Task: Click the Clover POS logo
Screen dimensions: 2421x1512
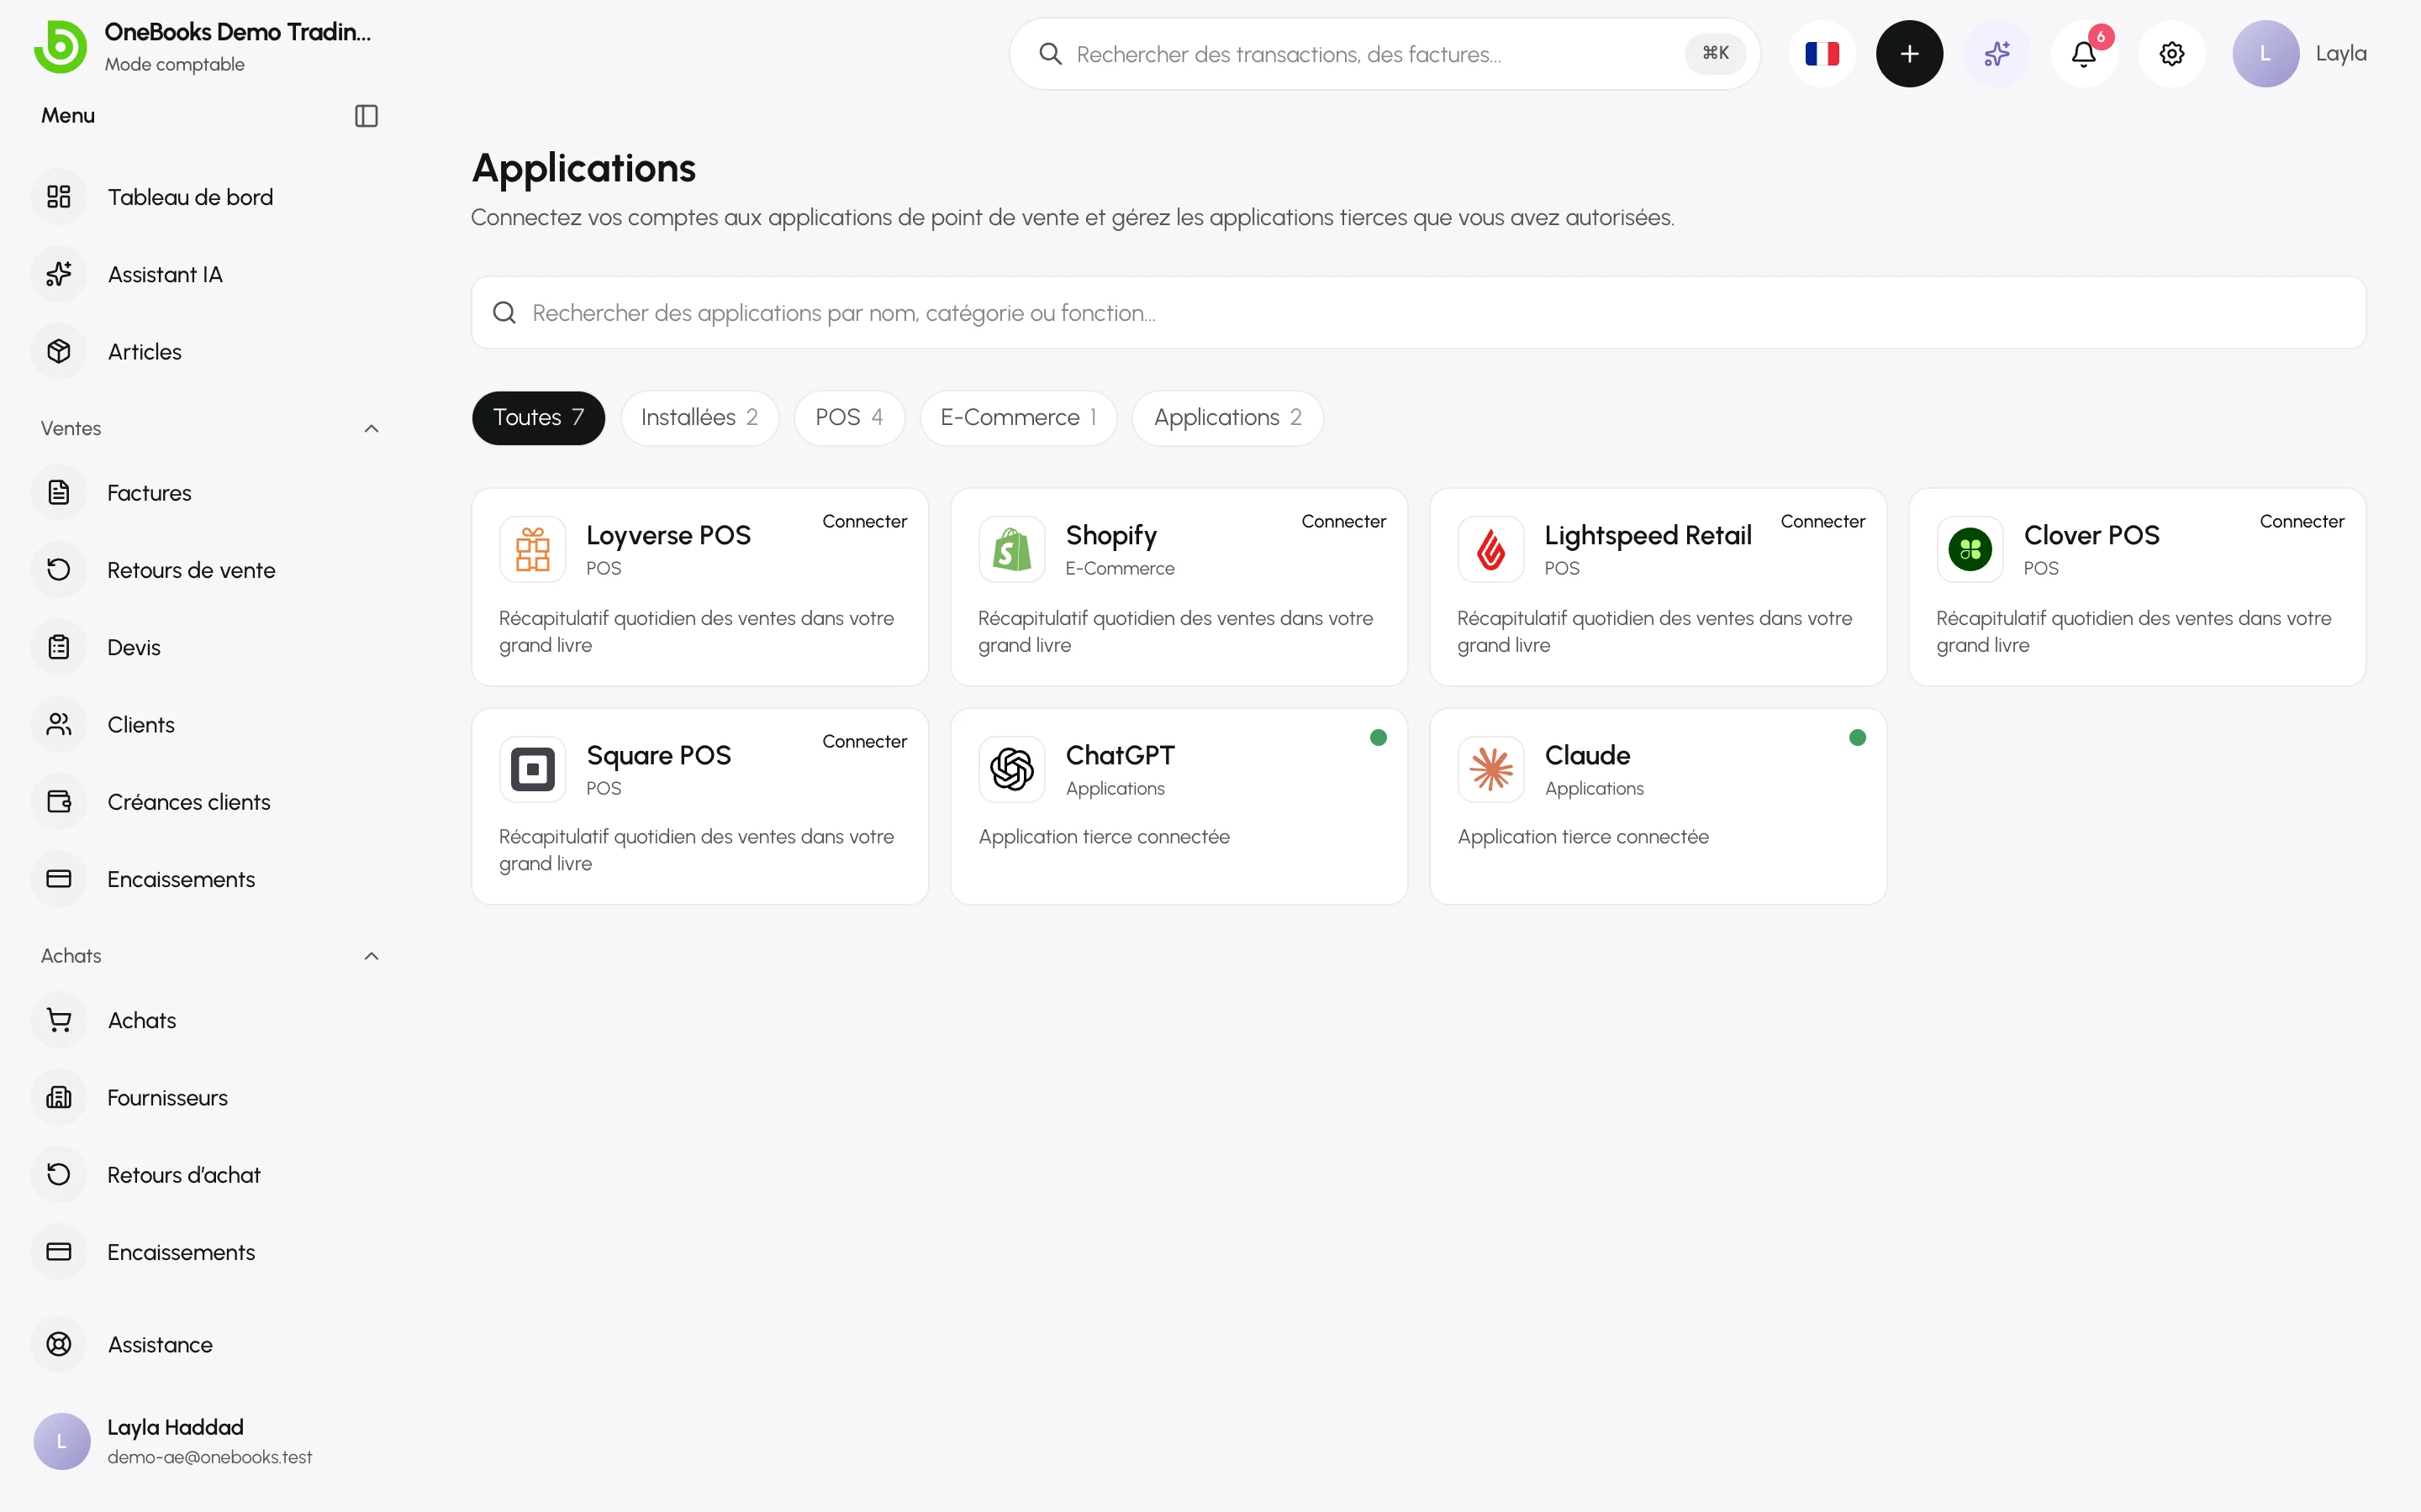Action: click(1970, 549)
